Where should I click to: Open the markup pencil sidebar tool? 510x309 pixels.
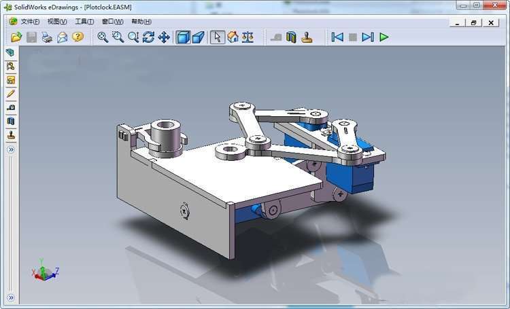point(11,94)
